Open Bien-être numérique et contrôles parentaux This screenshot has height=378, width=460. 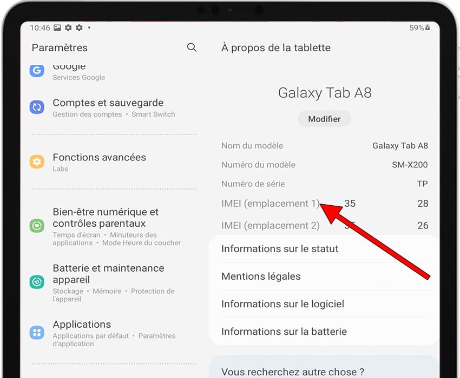(x=114, y=226)
